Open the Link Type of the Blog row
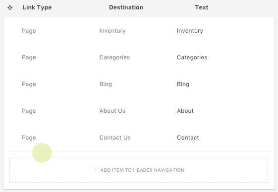The height and width of the screenshot is (192, 278). [29, 84]
